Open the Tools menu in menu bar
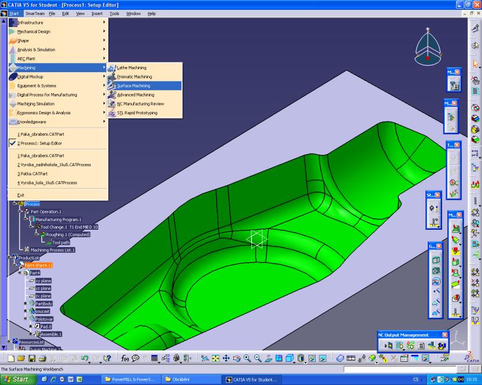This screenshot has width=482, height=385. tap(114, 13)
